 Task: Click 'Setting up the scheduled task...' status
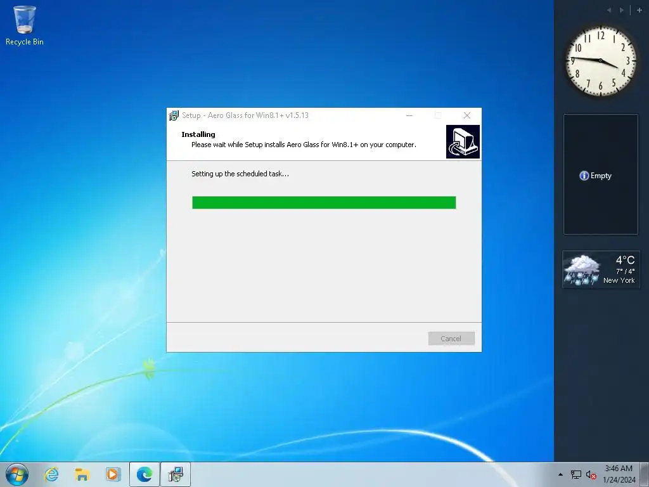click(x=240, y=174)
